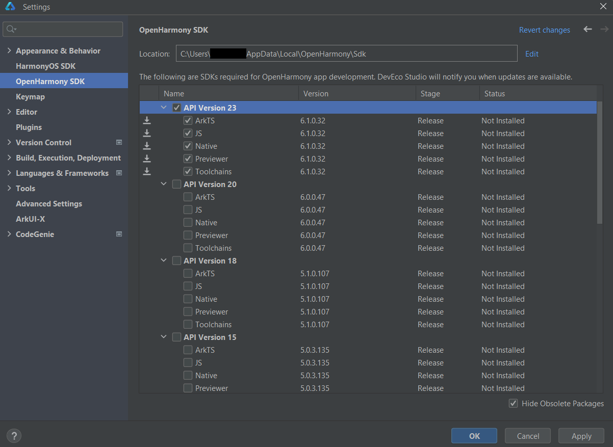The height and width of the screenshot is (447, 613).
Task: Expand Build, Execution, Deployment section
Action: point(9,157)
